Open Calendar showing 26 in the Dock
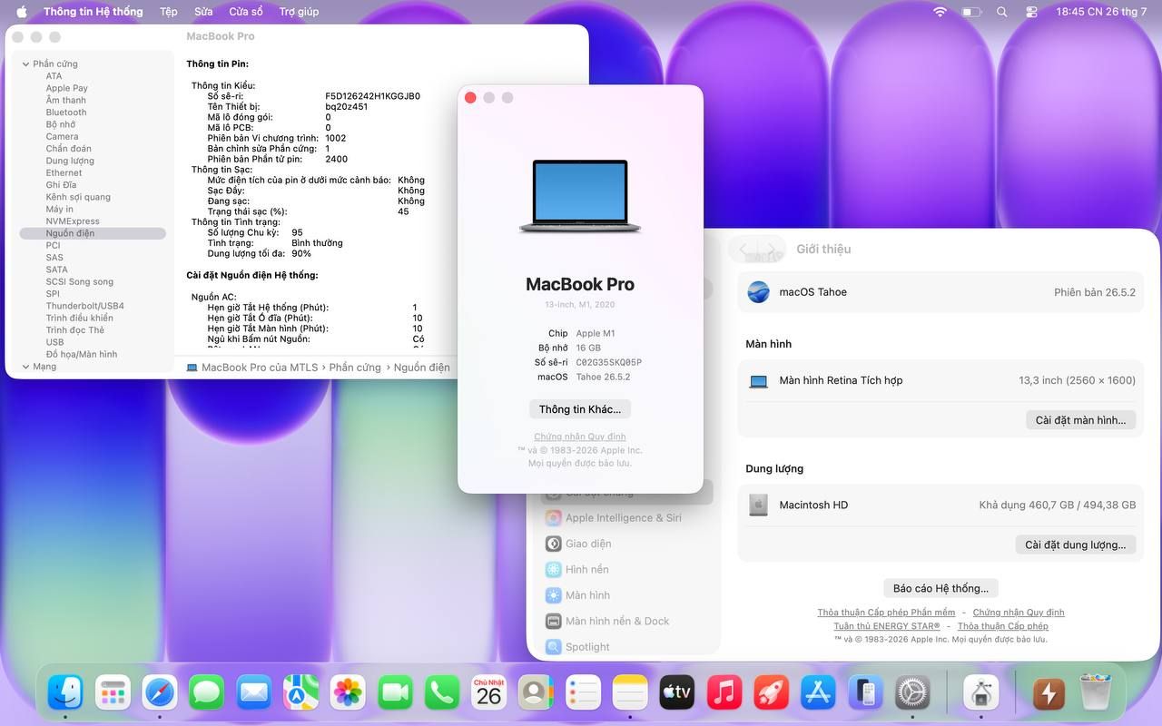The height and width of the screenshot is (726, 1162). coord(489,693)
